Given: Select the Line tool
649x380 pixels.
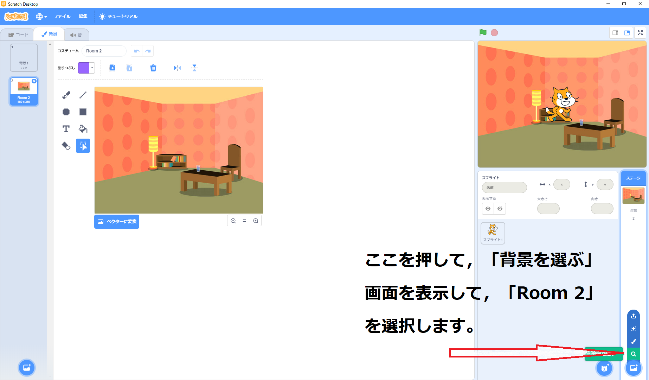Looking at the screenshot, I should coord(83,95).
